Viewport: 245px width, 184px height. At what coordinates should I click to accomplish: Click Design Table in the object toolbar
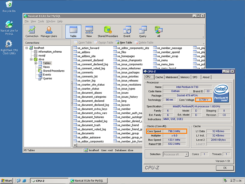[x=104, y=42]
